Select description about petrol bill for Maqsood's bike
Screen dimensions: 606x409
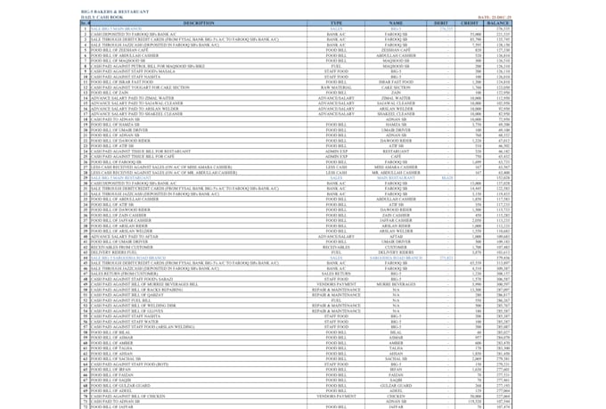coord(148,66)
